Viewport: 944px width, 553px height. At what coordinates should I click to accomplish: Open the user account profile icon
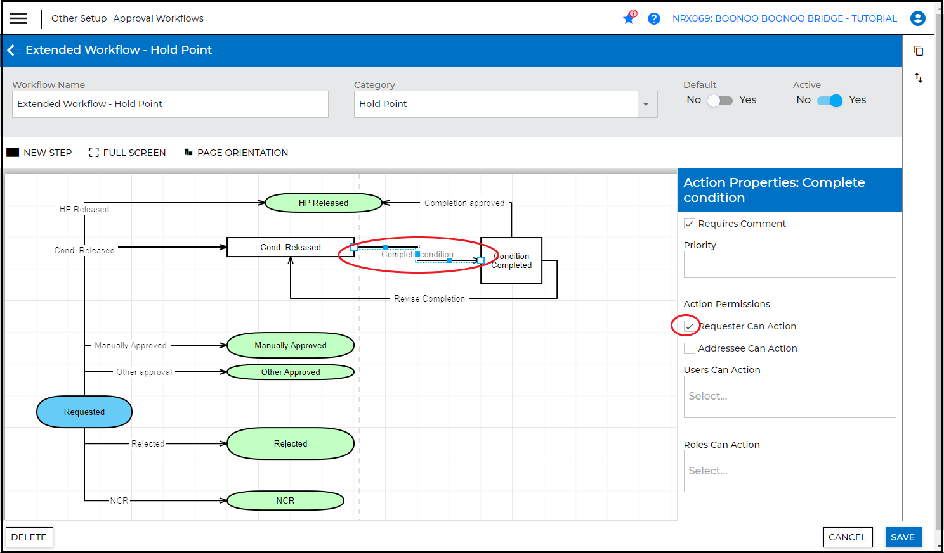click(x=917, y=18)
